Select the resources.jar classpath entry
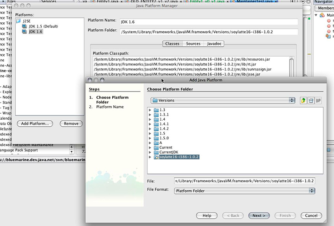Viewport: 334px width, 226px height. (182, 59)
